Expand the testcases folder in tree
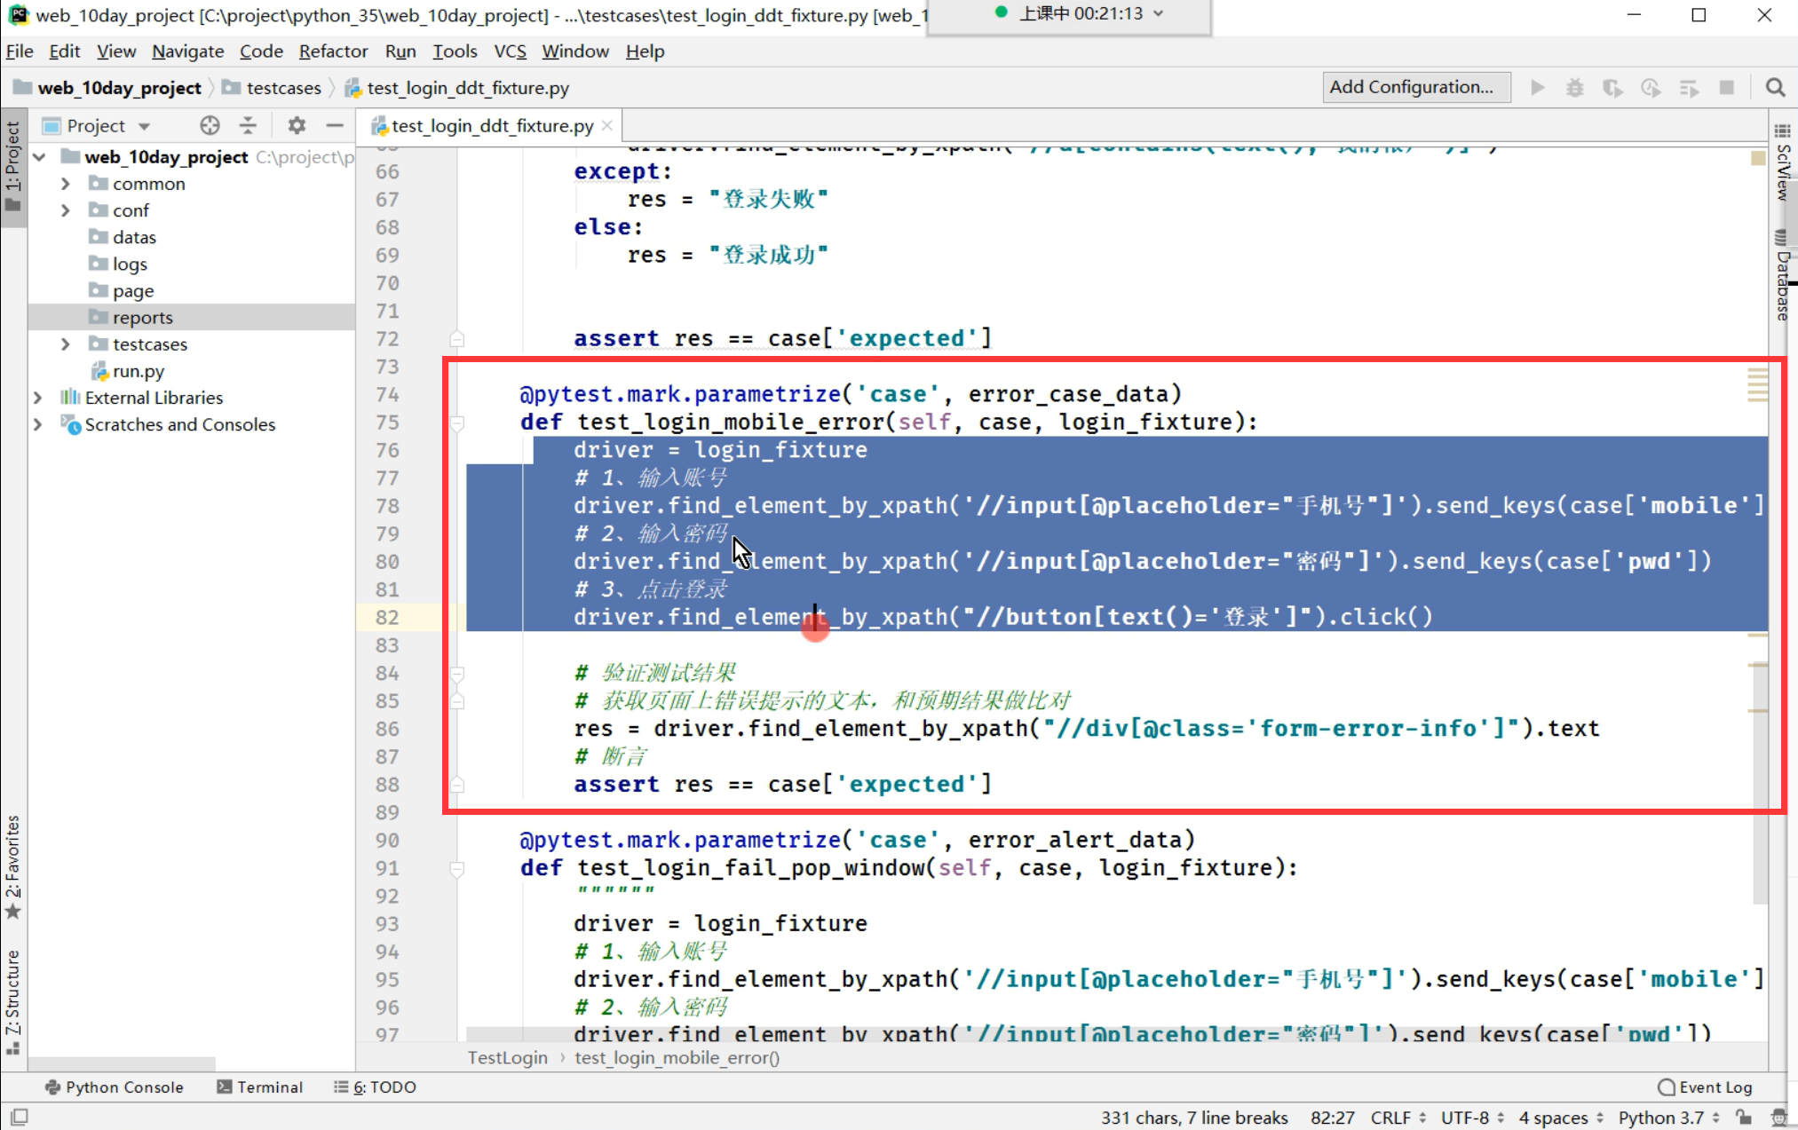Viewport: 1798px width, 1130px height. tap(65, 344)
